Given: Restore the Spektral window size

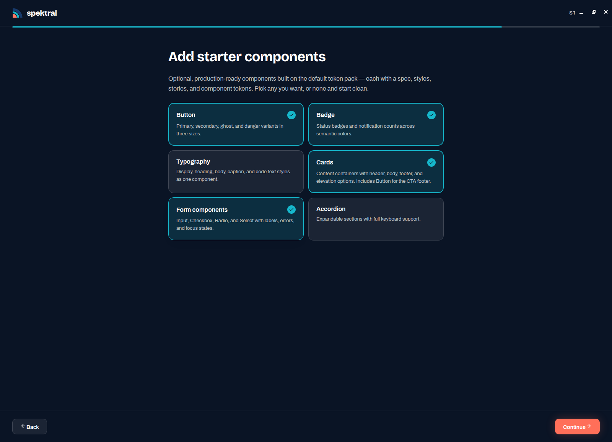Looking at the screenshot, I should point(594,12).
